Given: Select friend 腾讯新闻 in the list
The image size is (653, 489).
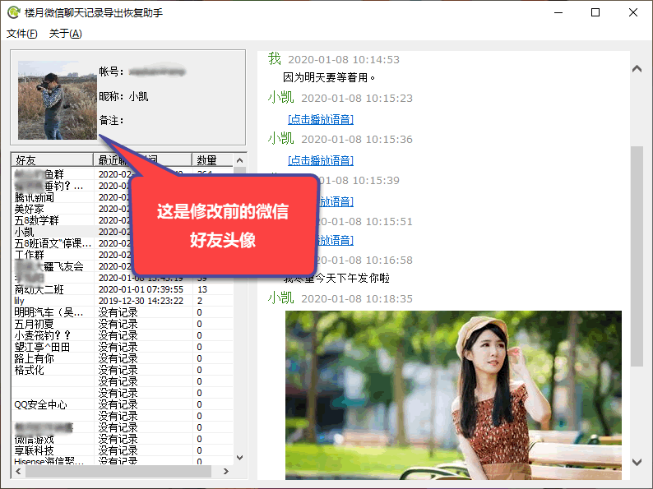Looking at the screenshot, I should click(35, 197).
